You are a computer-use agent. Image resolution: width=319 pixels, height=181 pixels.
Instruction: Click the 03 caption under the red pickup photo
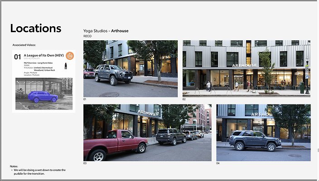point(85,163)
